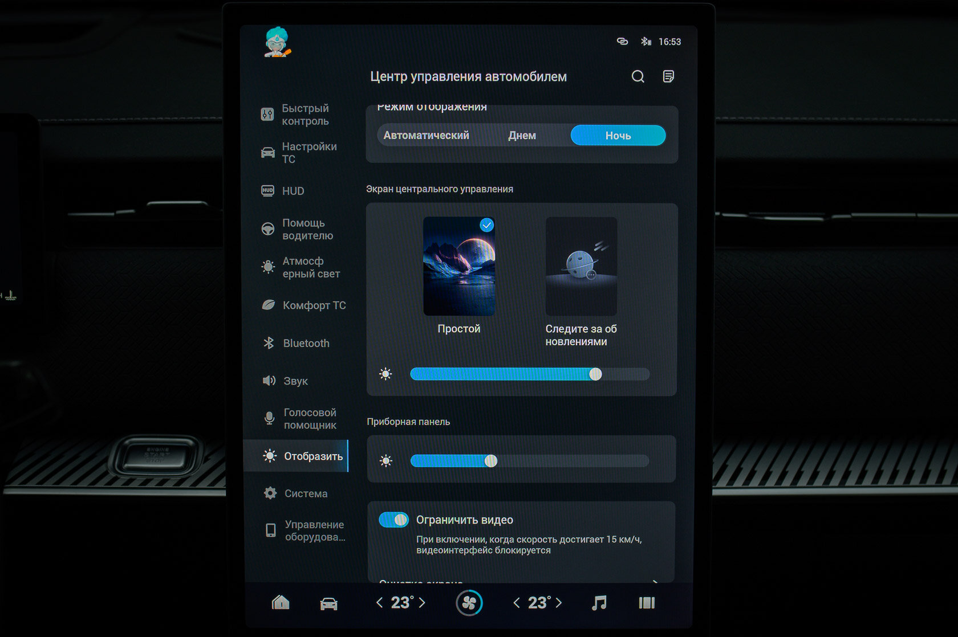
Task: Tap the Комфорт ТС leaf icon
Action: coord(269,305)
